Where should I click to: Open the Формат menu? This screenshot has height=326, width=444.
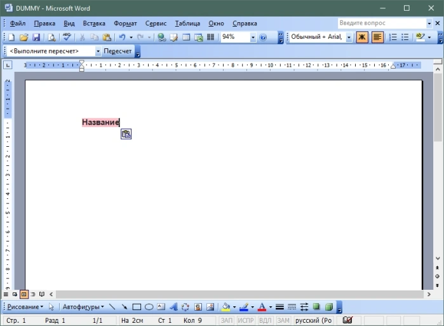[x=125, y=24]
